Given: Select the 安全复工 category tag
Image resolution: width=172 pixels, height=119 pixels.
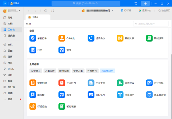Looking at the screenshot, I should pos(36,71).
